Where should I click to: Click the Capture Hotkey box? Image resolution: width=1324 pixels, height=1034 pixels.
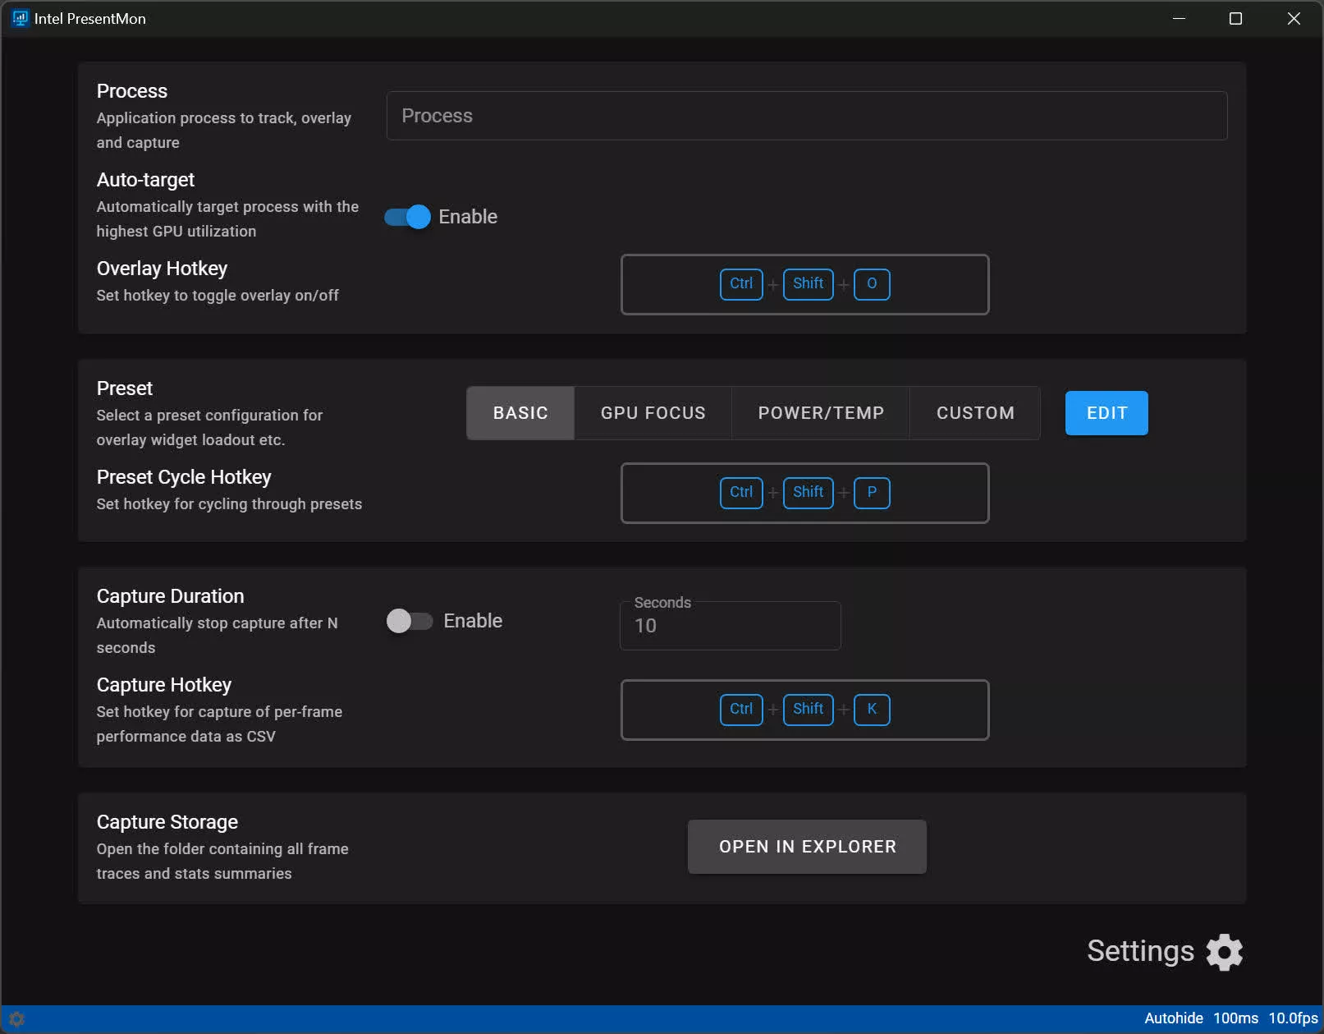pos(805,710)
